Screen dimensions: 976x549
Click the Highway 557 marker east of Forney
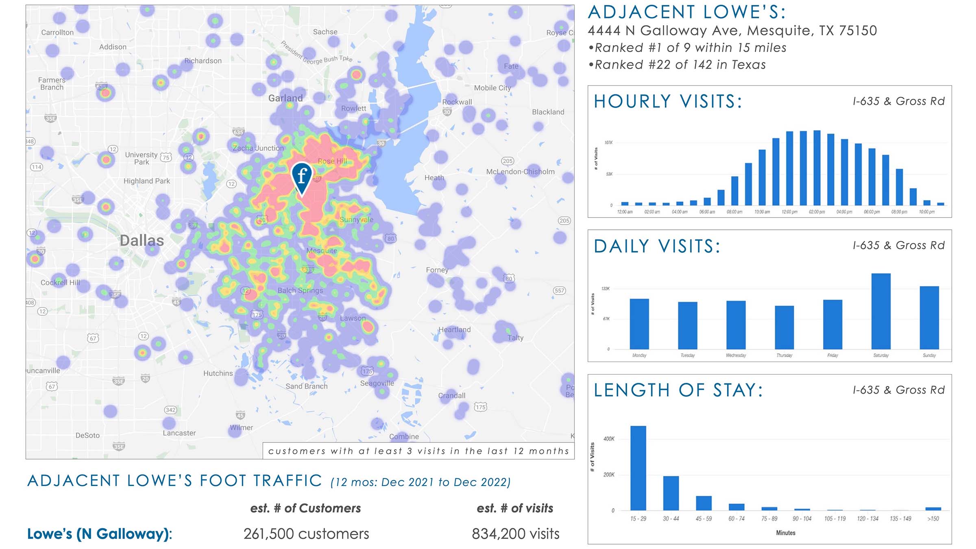click(x=559, y=290)
